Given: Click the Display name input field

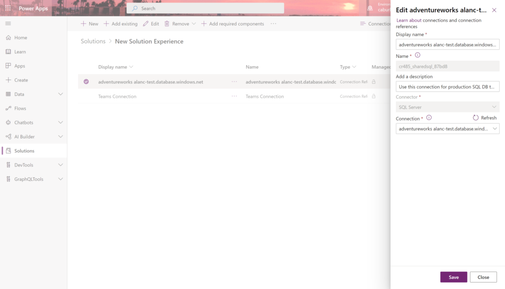Looking at the screenshot, I should 447,45.
